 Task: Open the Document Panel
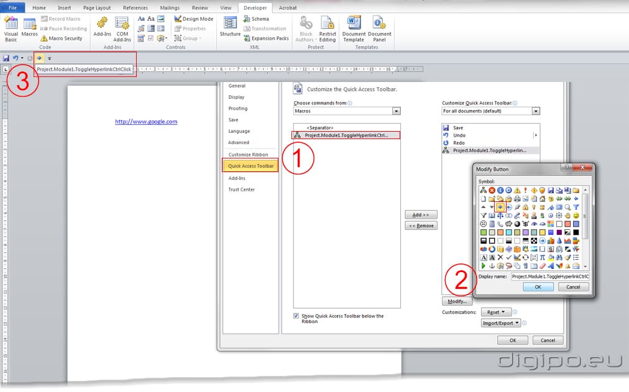click(x=380, y=29)
